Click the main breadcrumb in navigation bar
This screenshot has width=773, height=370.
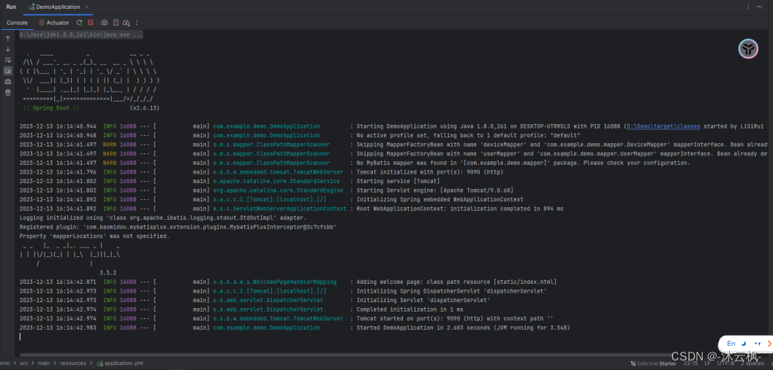pyautogui.click(x=44, y=363)
